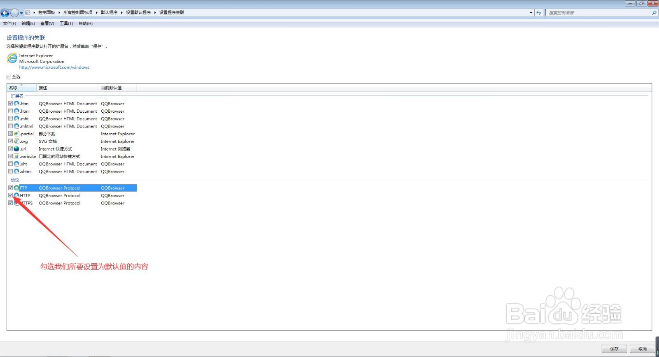Click the .htm file type icon
This screenshot has height=357, width=659.
tap(16, 104)
